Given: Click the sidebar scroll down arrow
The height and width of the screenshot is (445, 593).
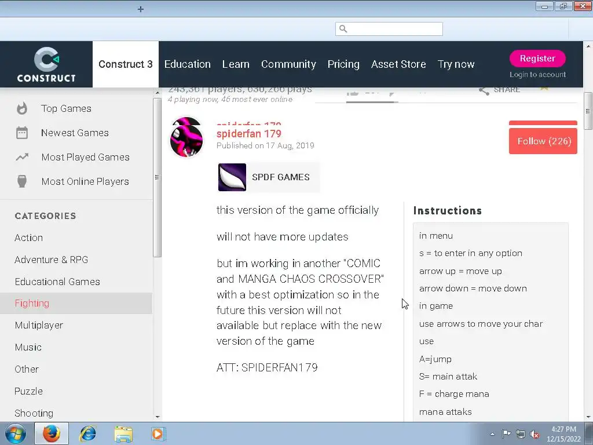Looking at the screenshot, I should [158, 417].
